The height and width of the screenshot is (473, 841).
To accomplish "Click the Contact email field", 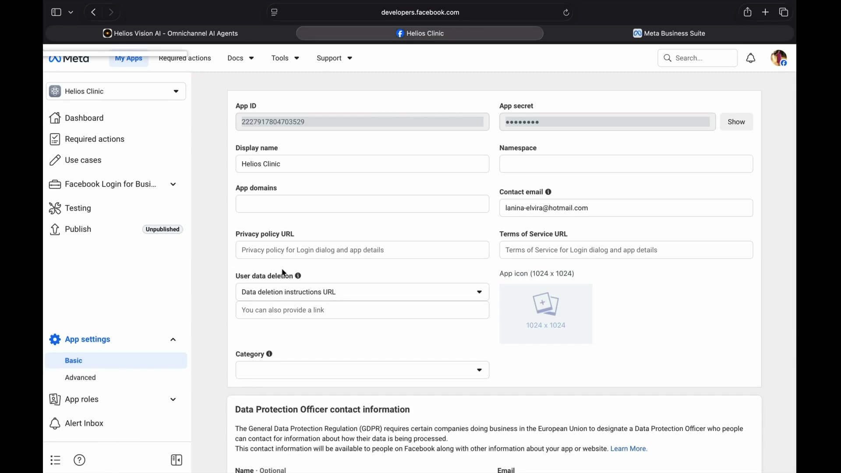I will click(x=626, y=208).
